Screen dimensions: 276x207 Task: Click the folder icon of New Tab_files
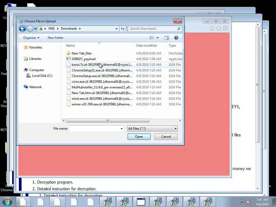[68, 53]
